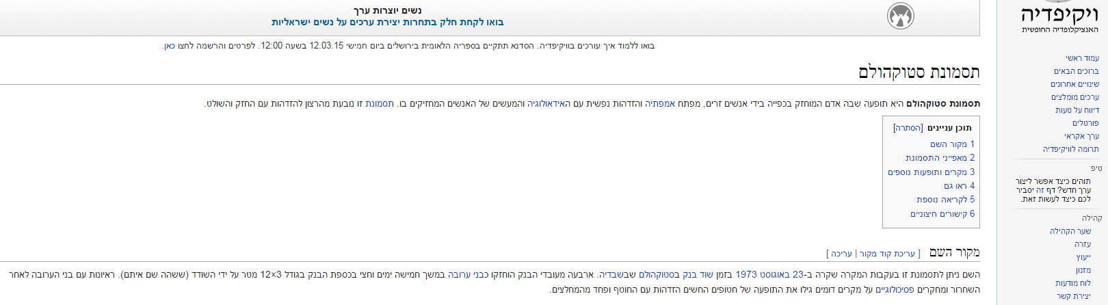Click the Wikipedia logo (ויקיפדיה)
This screenshot has width=1108, height=305.
click(x=1059, y=16)
